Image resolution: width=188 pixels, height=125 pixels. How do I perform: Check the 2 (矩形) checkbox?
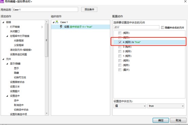click(x=120, y=51)
